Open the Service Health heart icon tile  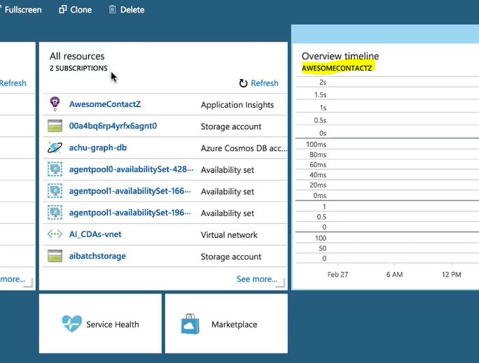coord(72,324)
